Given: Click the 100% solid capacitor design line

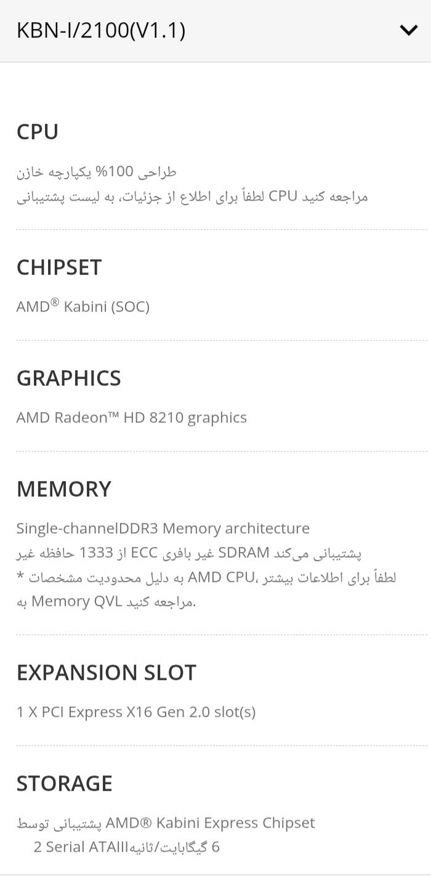Looking at the screenshot, I should 97,172.
